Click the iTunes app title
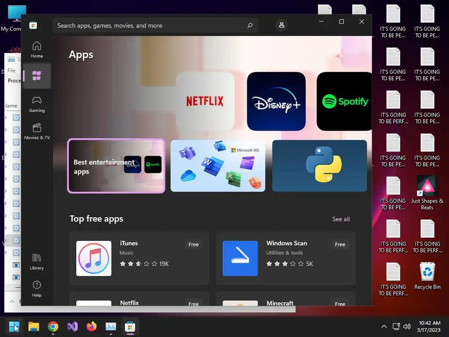This screenshot has height=337, width=449. [x=129, y=243]
